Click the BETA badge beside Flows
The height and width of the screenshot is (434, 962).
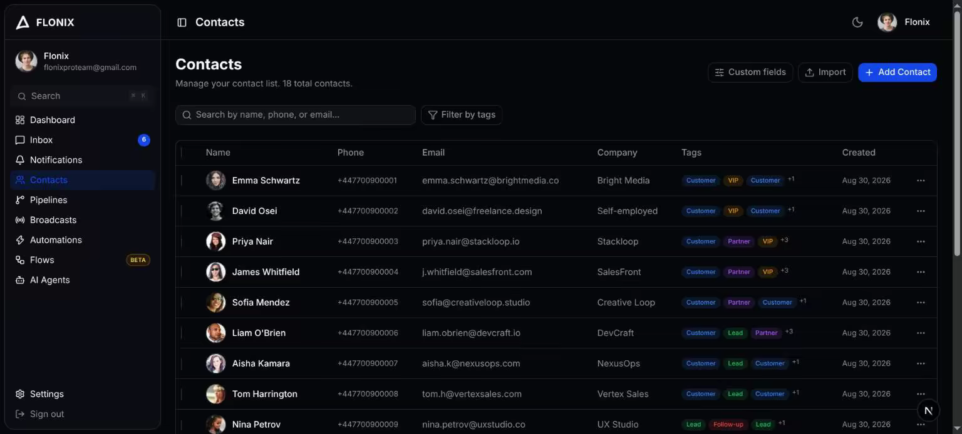point(138,260)
